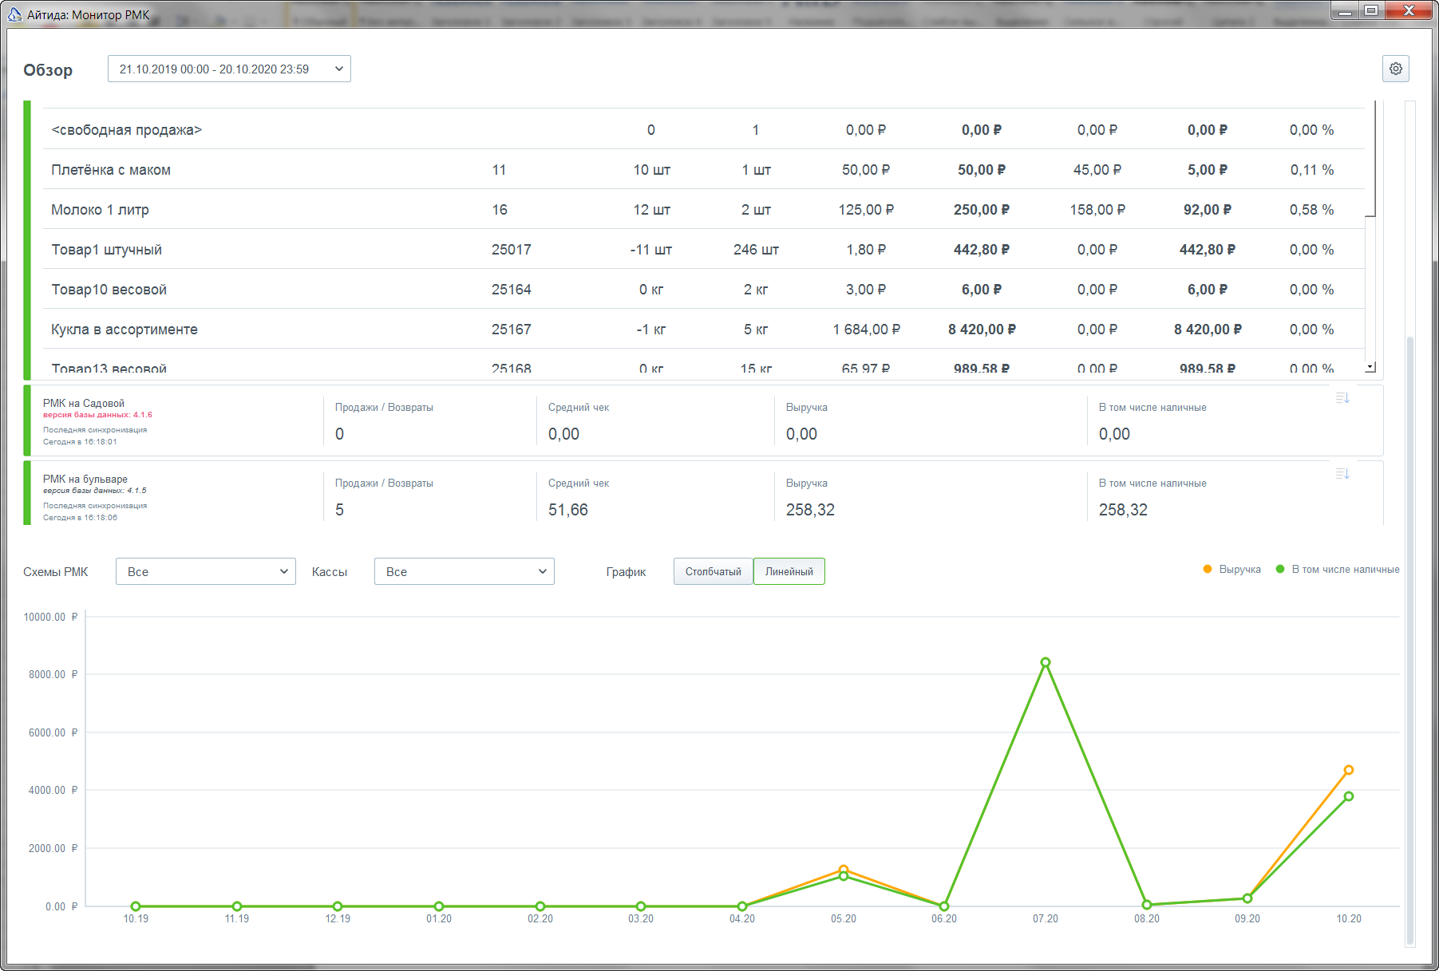1439x971 pixels.
Task: Click the orange 10.20 Выручка data point
Action: 1349,770
